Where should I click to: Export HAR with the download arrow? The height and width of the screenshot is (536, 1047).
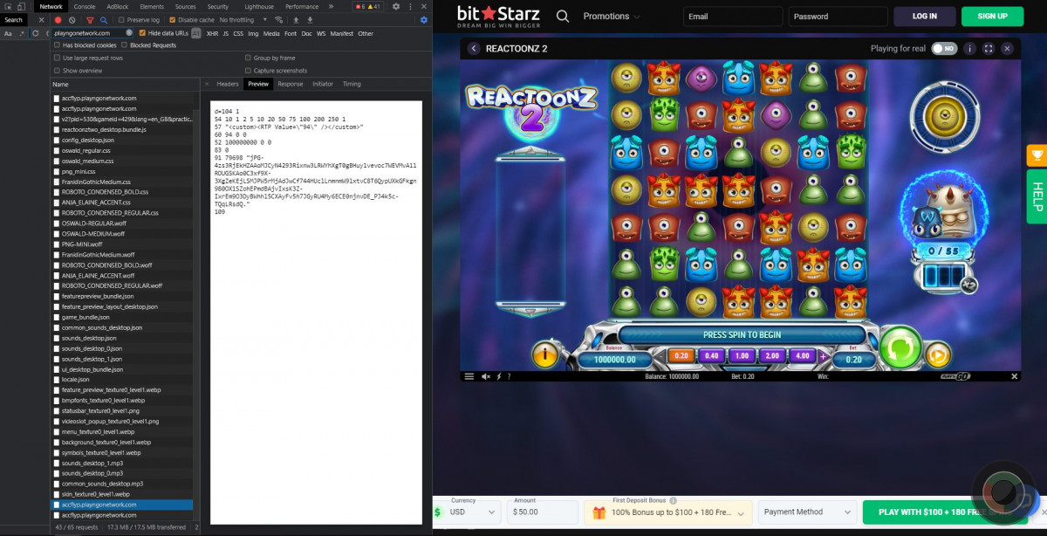tap(310, 19)
